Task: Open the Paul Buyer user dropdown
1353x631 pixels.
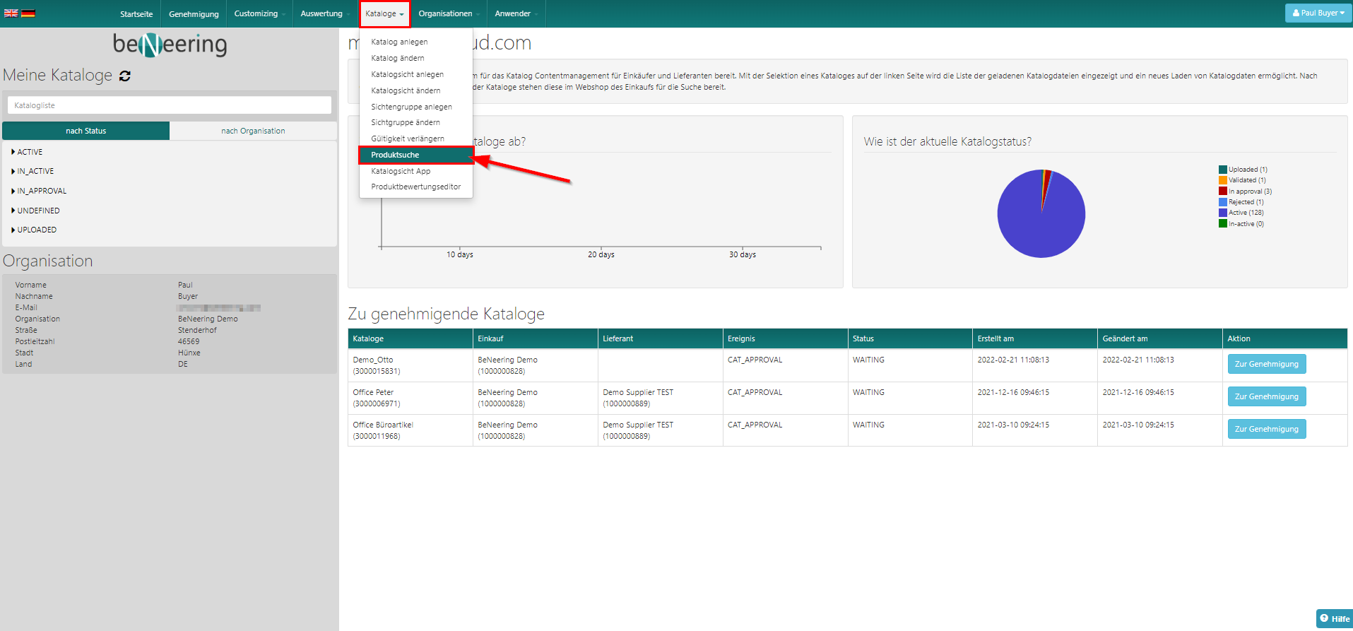Action: click(x=1318, y=13)
